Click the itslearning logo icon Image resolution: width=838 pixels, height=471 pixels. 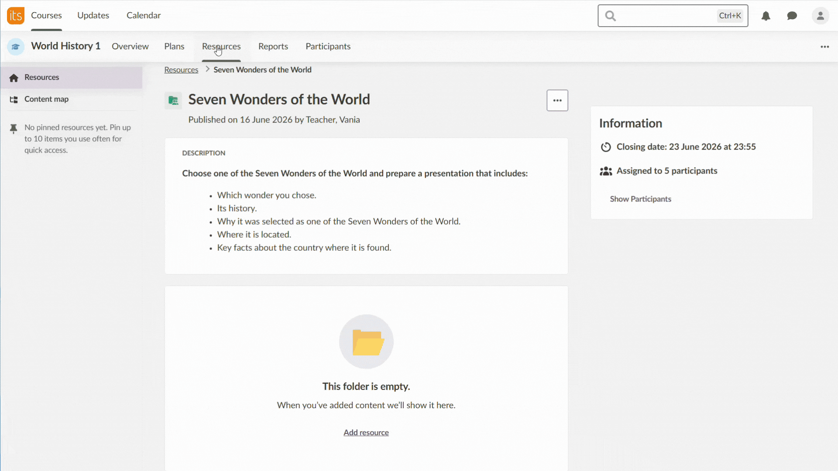pos(16,16)
